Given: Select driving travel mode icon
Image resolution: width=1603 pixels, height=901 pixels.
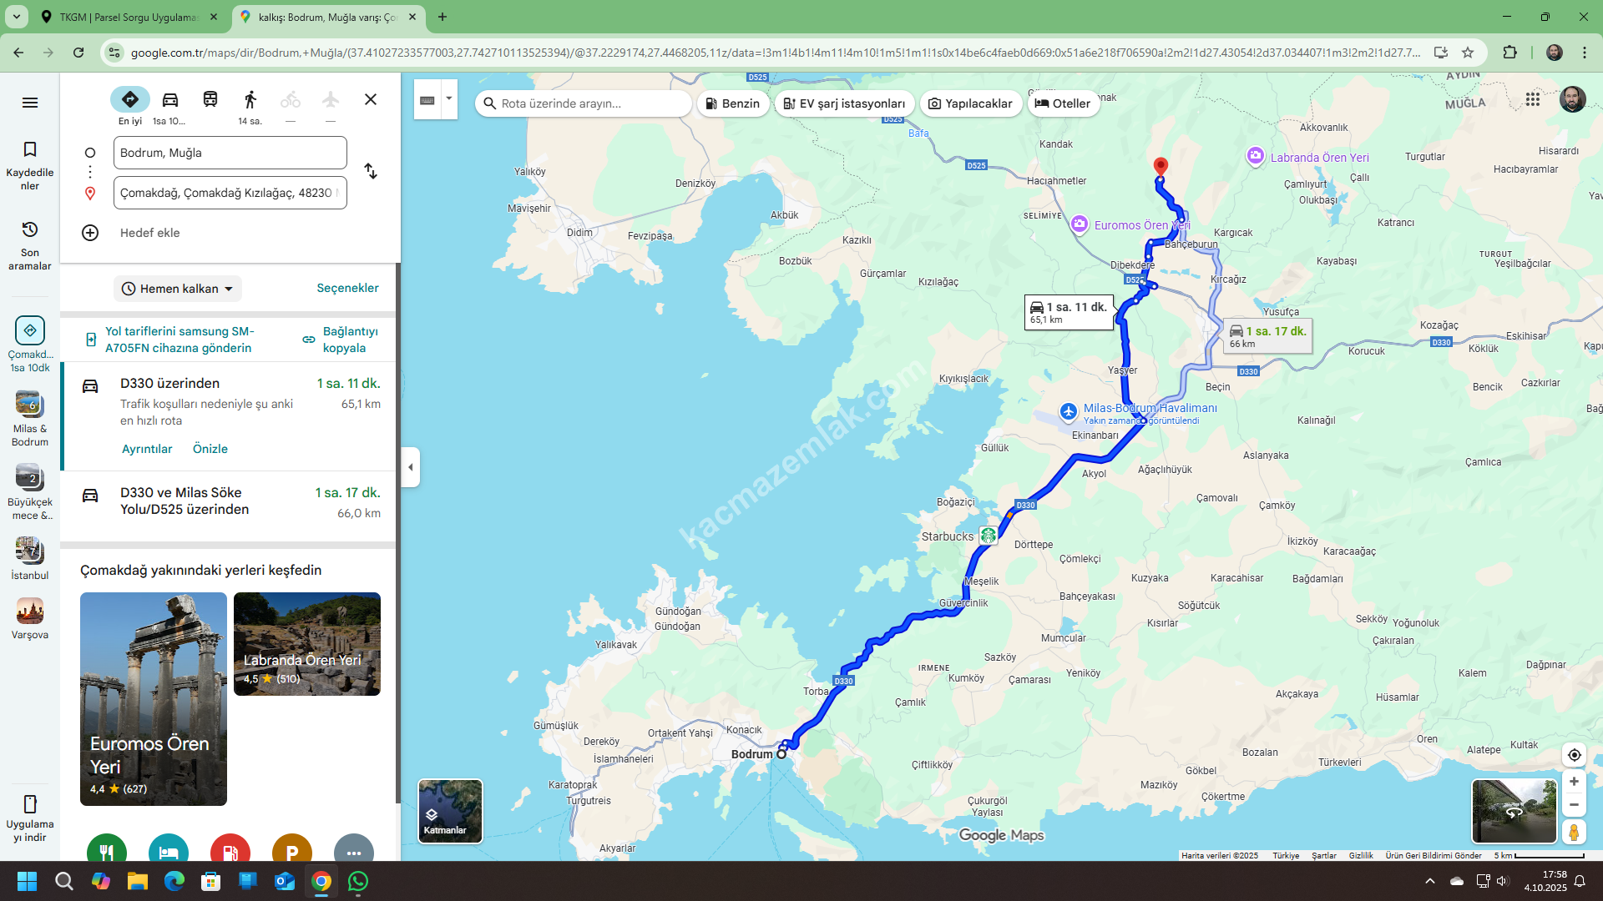Looking at the screenshot, I should (169, 100).
